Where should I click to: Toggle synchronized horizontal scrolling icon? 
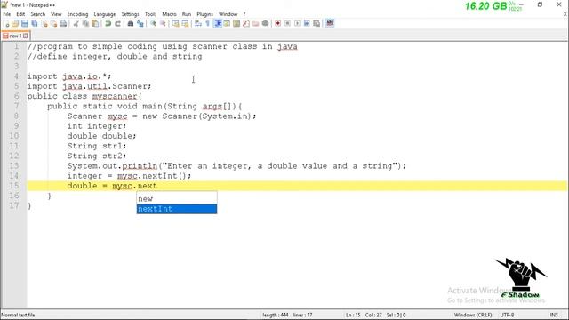click(x=185, y=24)
